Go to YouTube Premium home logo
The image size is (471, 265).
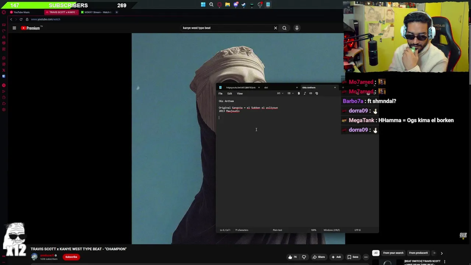pyautogui.click(x=32, y=28)
